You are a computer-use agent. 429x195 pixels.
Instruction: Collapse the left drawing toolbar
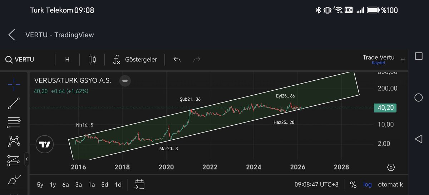[x=26, y=159]
